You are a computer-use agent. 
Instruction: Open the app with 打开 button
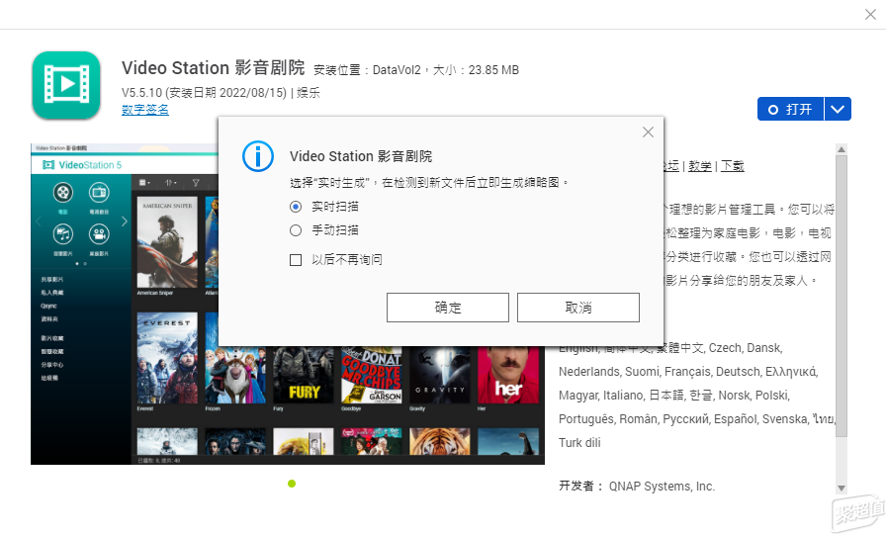click(x=790, y=109)
